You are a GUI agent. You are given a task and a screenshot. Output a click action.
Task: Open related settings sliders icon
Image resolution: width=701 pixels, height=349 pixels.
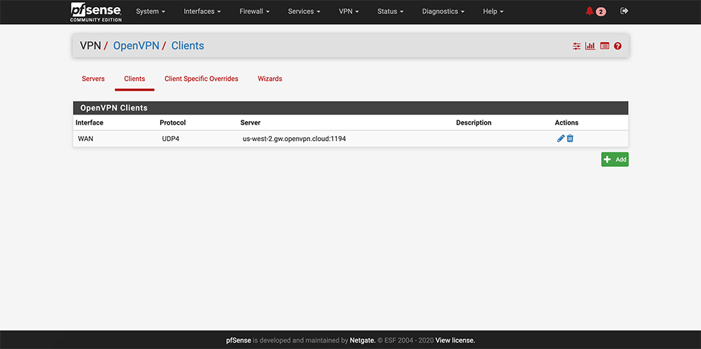576,46
